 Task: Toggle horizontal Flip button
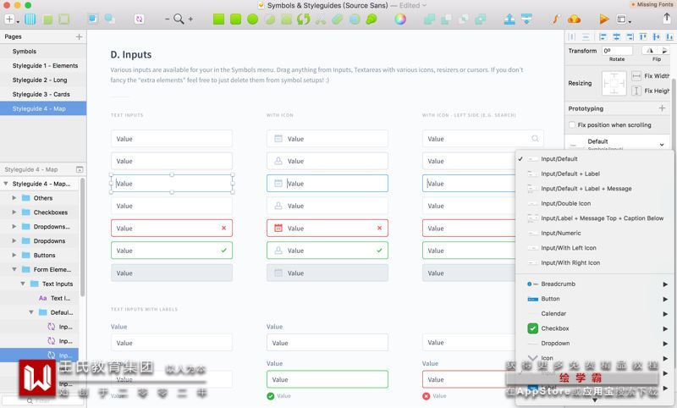click(650, 51)
